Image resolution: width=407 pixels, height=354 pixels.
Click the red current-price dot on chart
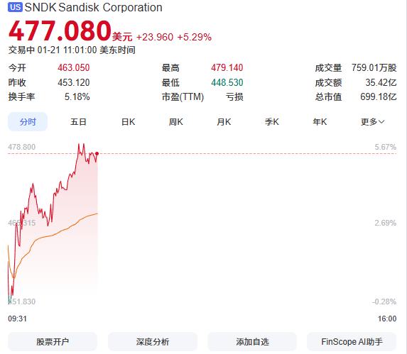point(97,154)
